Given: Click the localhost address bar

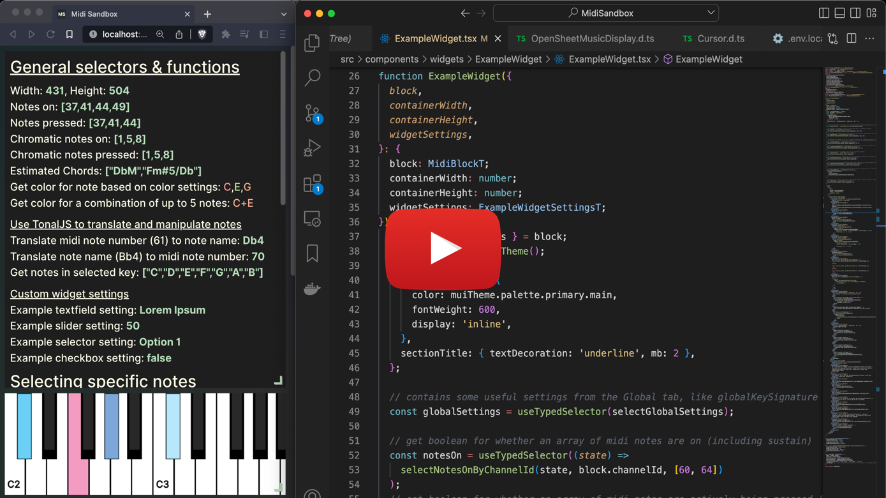Looking at the screenshot, I should (124, 34).
